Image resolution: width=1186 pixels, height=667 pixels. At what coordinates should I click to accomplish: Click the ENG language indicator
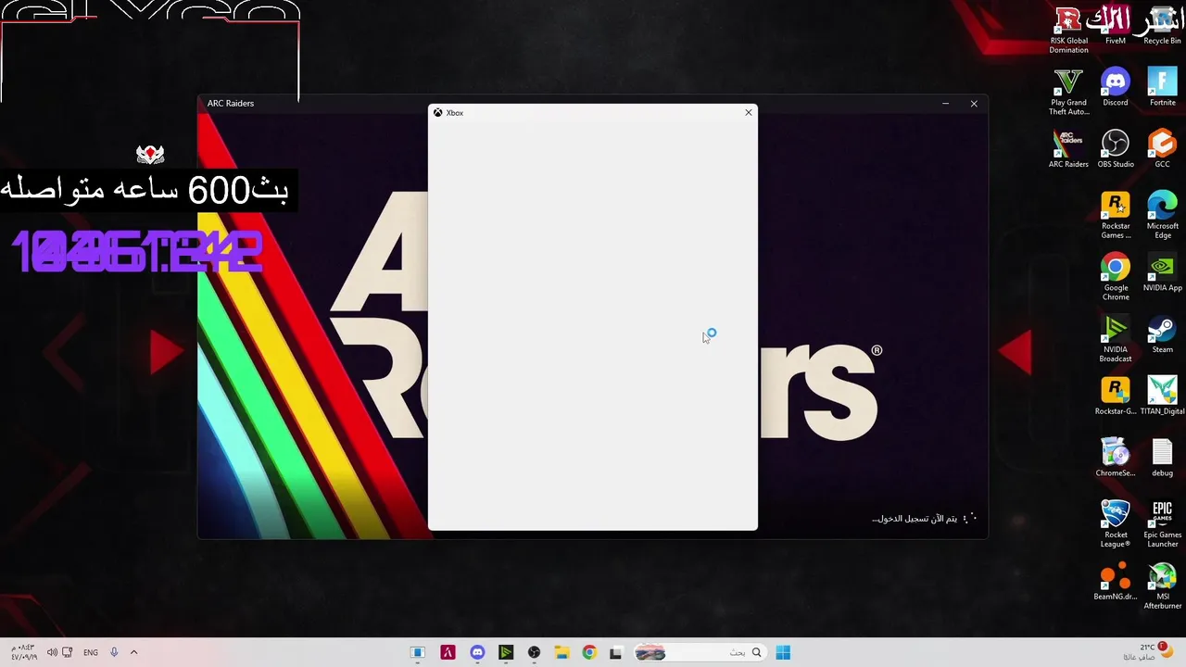[91, 652]
